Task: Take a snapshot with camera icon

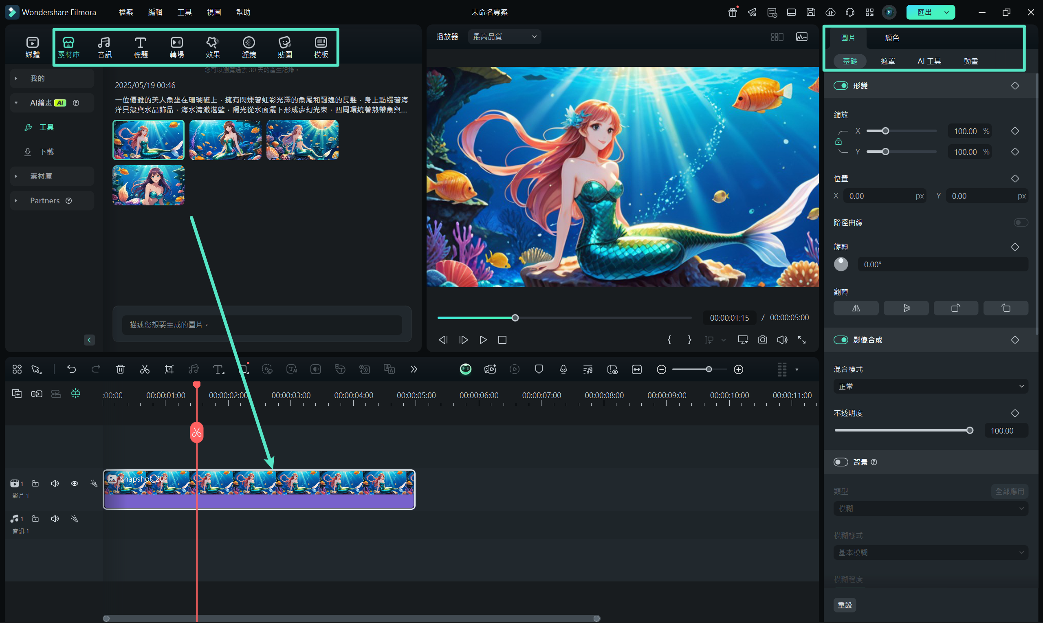Action: point(763,340)
